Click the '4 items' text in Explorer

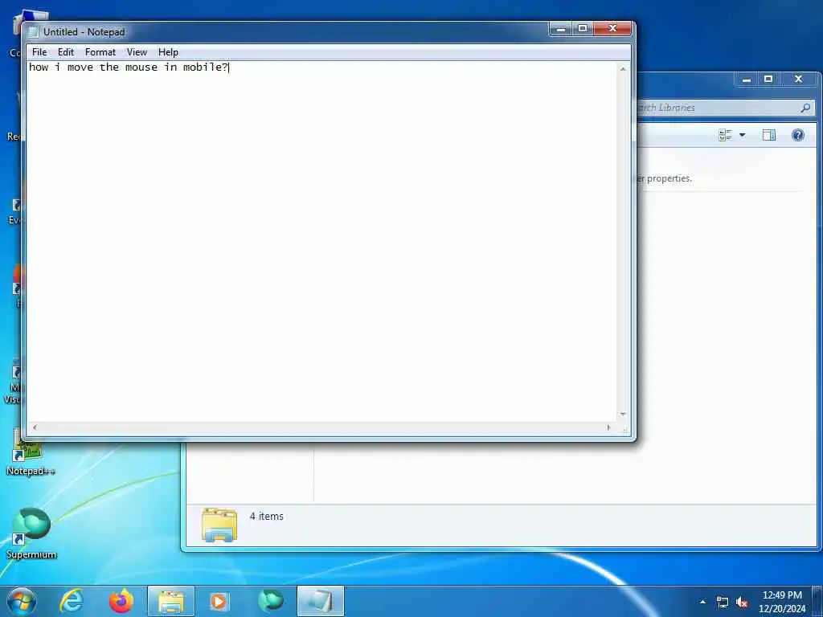(x=267, y=517)
